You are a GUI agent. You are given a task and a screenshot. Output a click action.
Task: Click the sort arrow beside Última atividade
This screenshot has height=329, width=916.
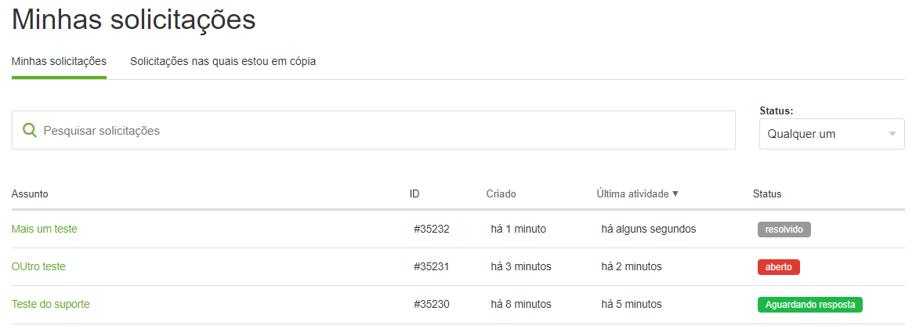pyautogui.click(x=675, y=194)
